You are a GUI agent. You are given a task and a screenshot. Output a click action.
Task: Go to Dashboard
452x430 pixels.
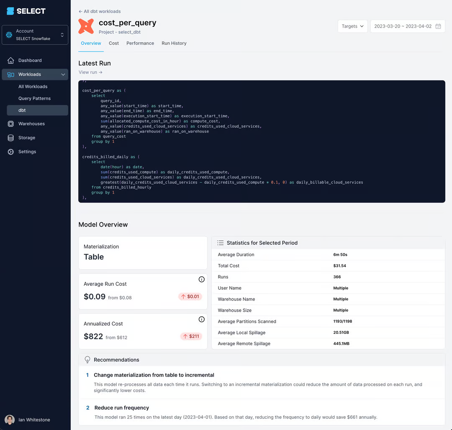pos(30,61)
